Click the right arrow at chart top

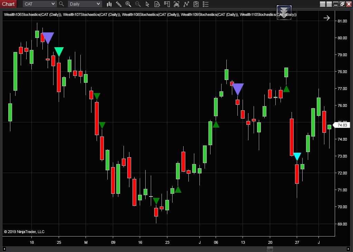pos(326,18)
